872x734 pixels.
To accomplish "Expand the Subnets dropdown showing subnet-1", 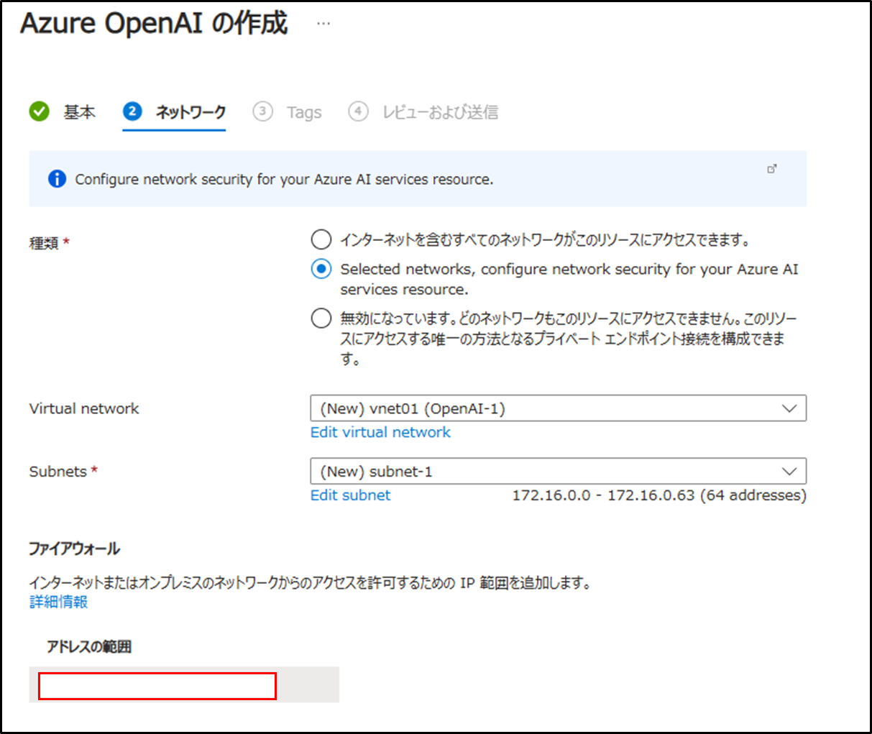I will [559, 472].
